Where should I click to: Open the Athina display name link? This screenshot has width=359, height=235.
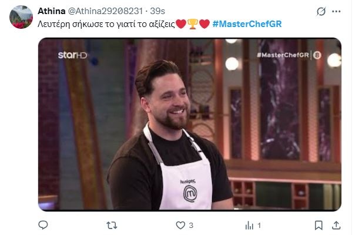(52, 11)
